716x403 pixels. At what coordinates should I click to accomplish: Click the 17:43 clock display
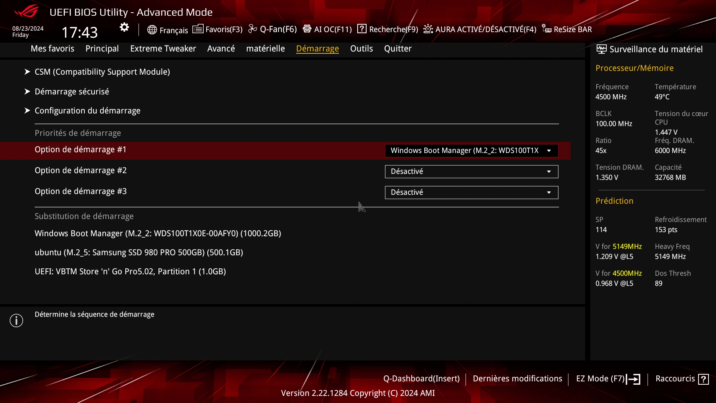(79, 32)
